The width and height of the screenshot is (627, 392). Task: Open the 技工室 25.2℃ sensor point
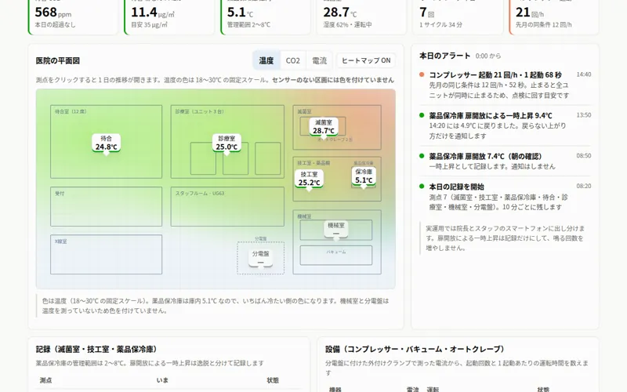click(309, 179)
